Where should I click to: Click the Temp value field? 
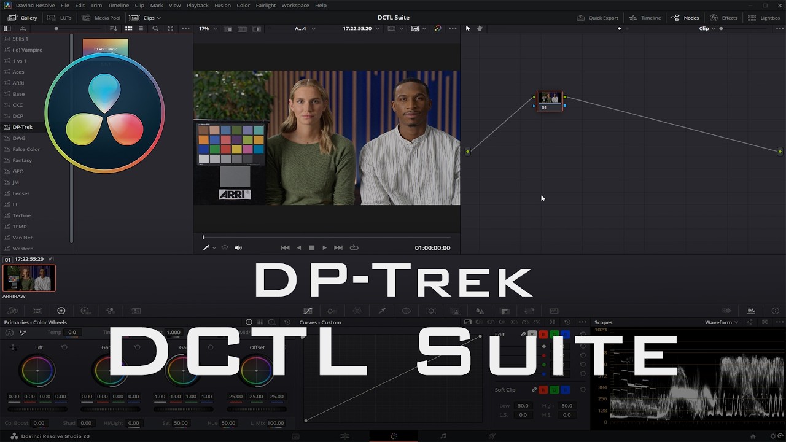[x=72, y=333]
